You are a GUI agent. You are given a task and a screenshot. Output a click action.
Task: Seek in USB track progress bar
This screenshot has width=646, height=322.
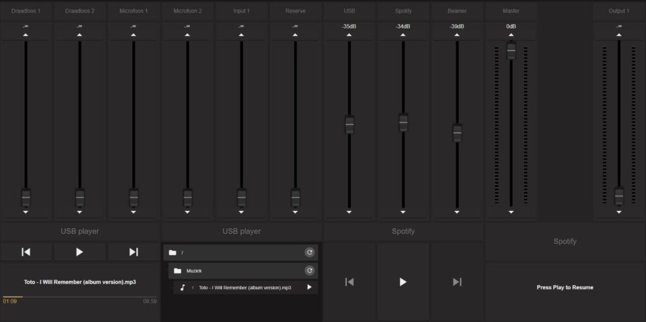tap(79, 297)
